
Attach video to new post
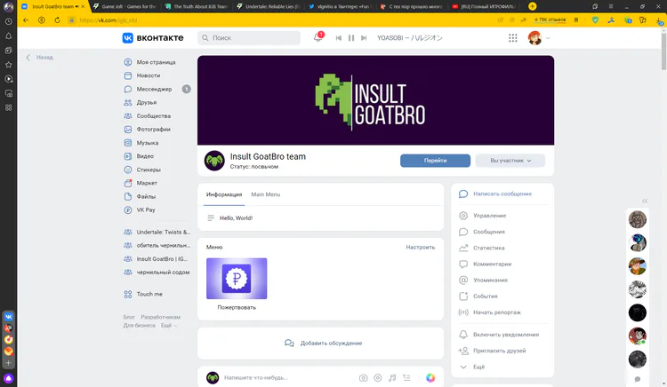(378, 377)
